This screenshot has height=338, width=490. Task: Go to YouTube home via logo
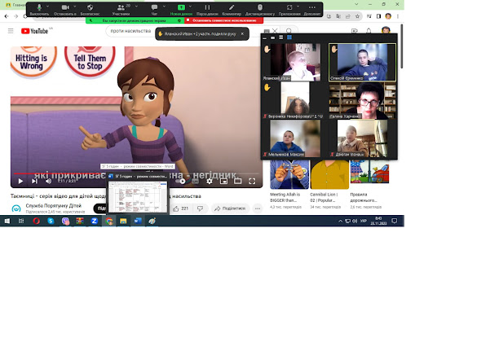35,31
